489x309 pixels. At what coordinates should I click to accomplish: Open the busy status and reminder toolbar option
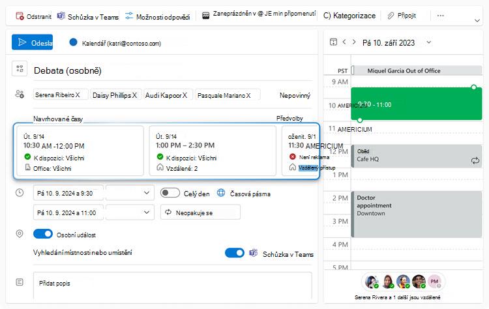[259, 14]
